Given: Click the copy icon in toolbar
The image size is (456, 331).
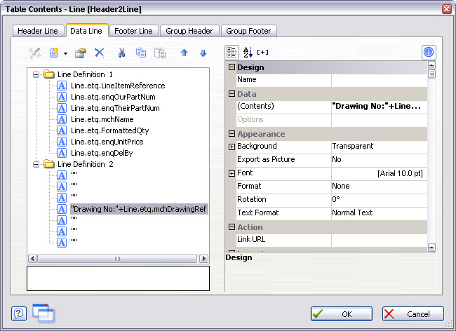Looking at the screenshot, I should [141, 53].
